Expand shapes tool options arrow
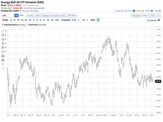 click(x=6, y=39)
